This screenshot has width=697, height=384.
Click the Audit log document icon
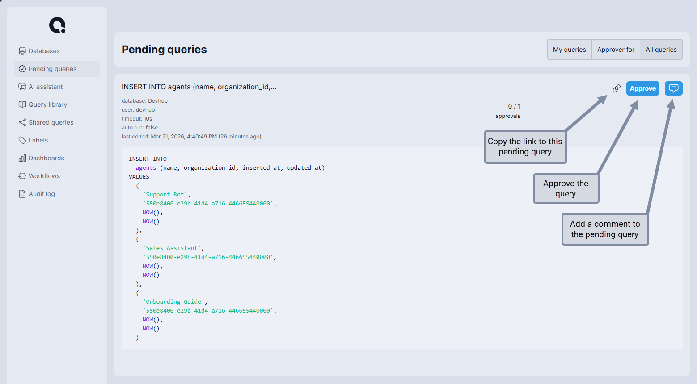coord(22,194)
